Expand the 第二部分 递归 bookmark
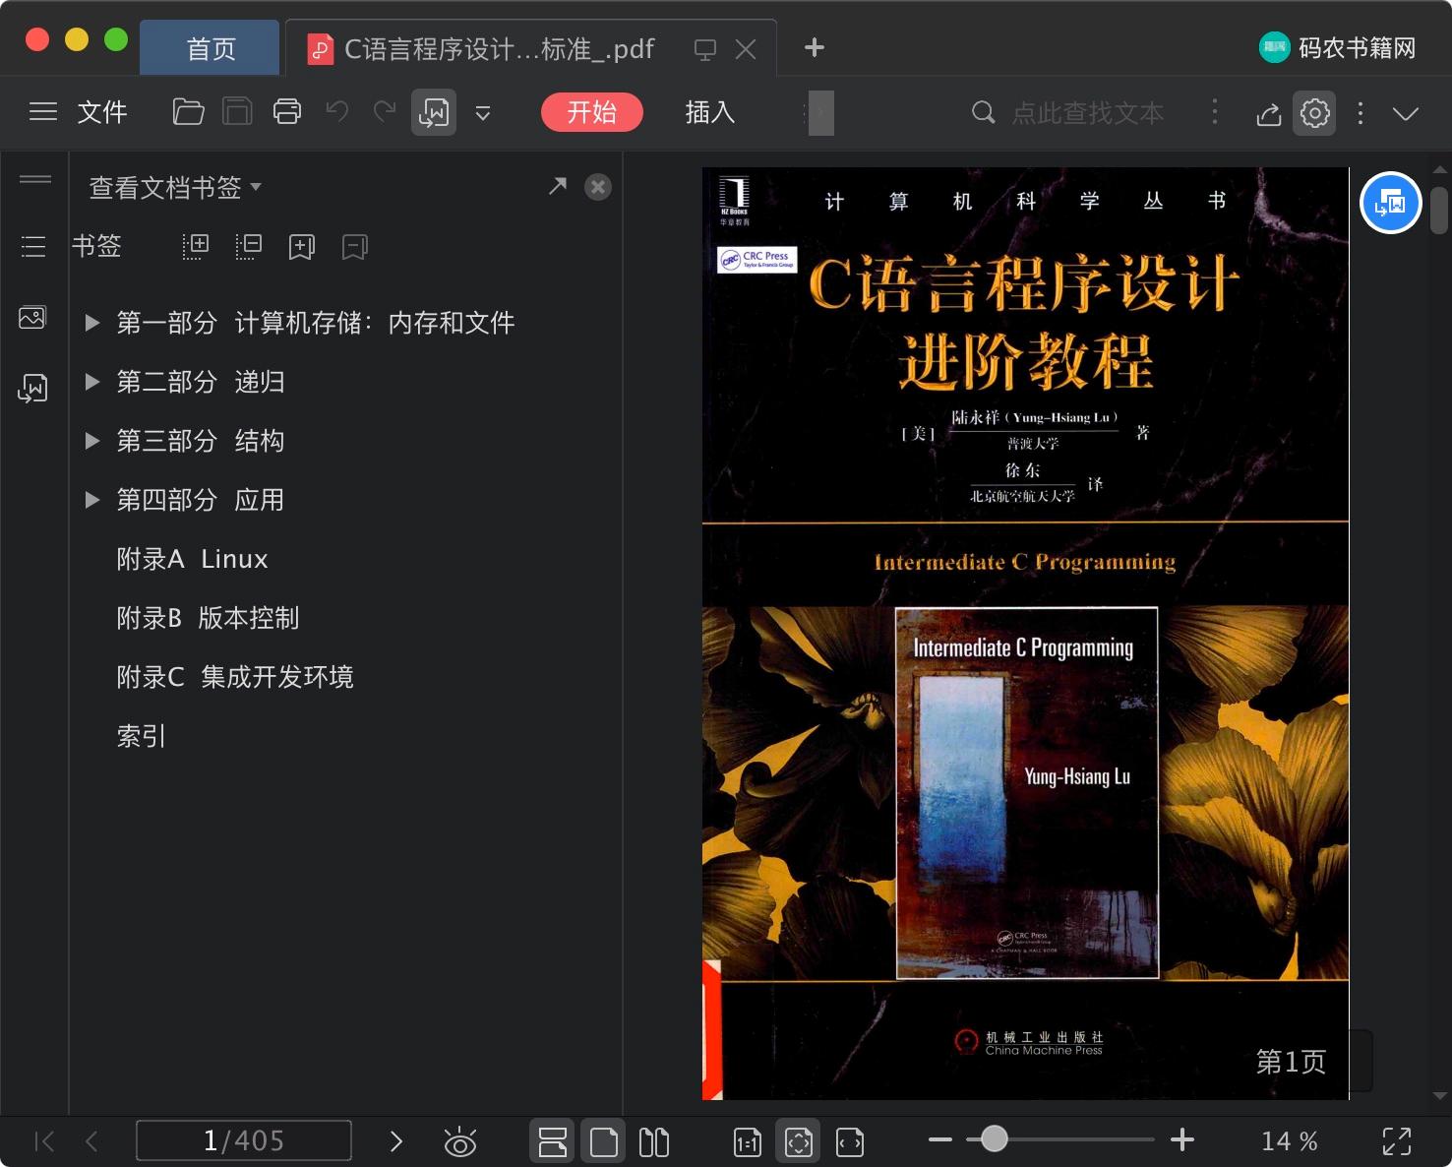Screen dimensions: 1452x1167 coord(92,382)
